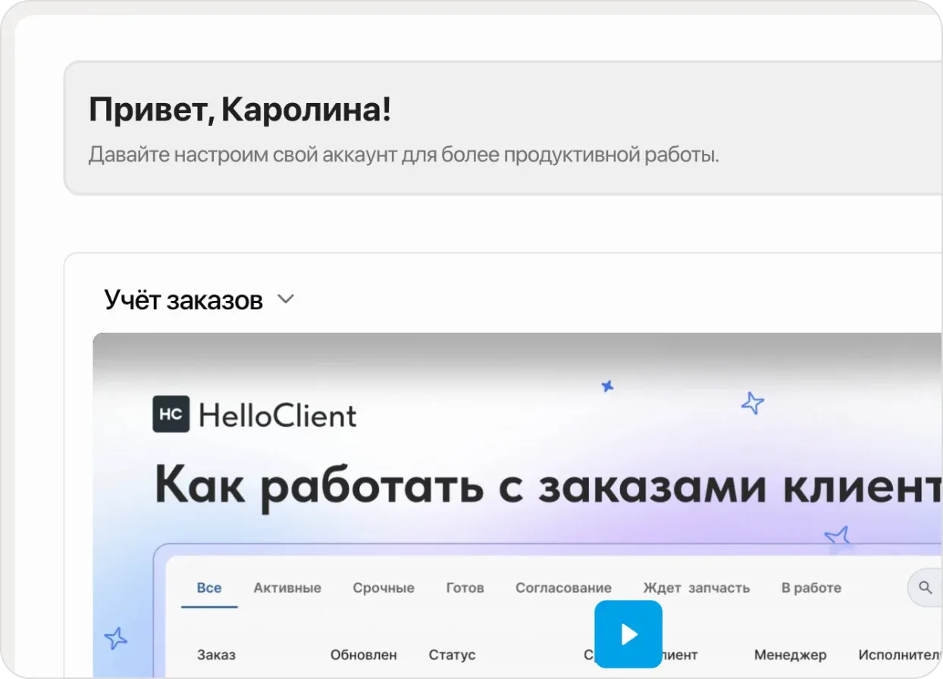Select the "Готов" status tab
The height and width of the screenshot is (679, 943).
click(x=464, y=587)
